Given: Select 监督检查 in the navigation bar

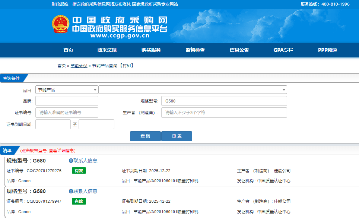Looking at the screenshot, I should point(195,50).
